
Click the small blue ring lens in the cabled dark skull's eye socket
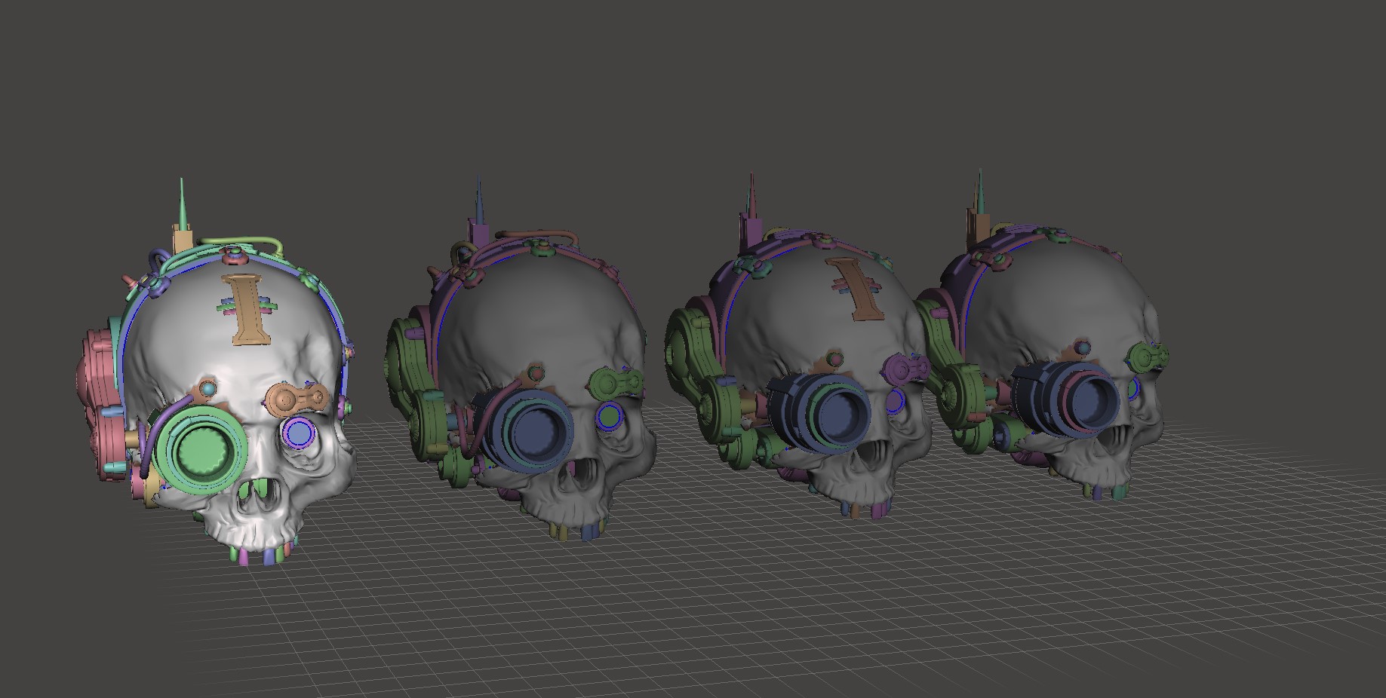608,415
